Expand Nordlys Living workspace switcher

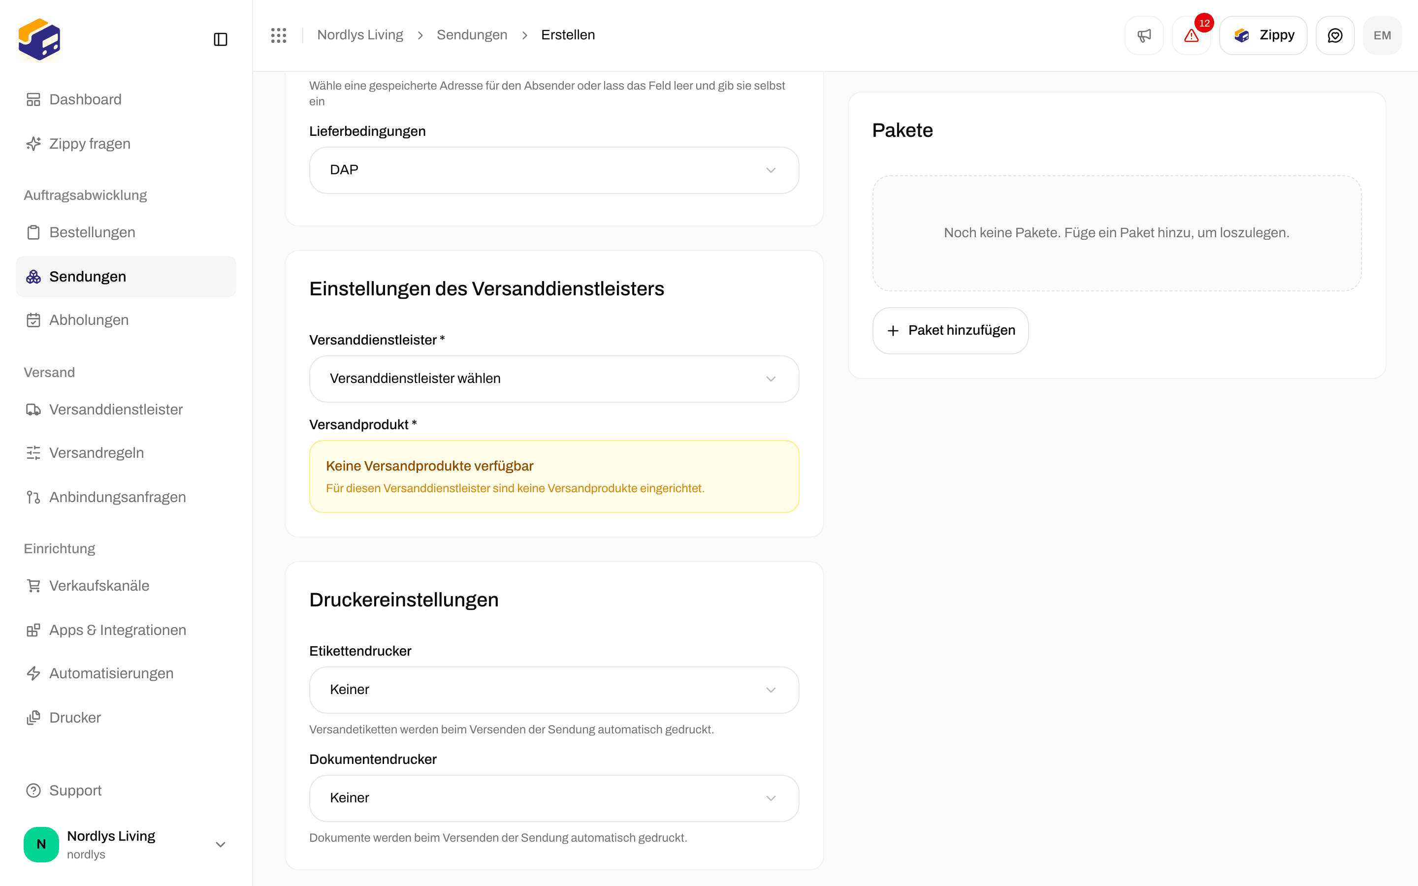(126, 844)
